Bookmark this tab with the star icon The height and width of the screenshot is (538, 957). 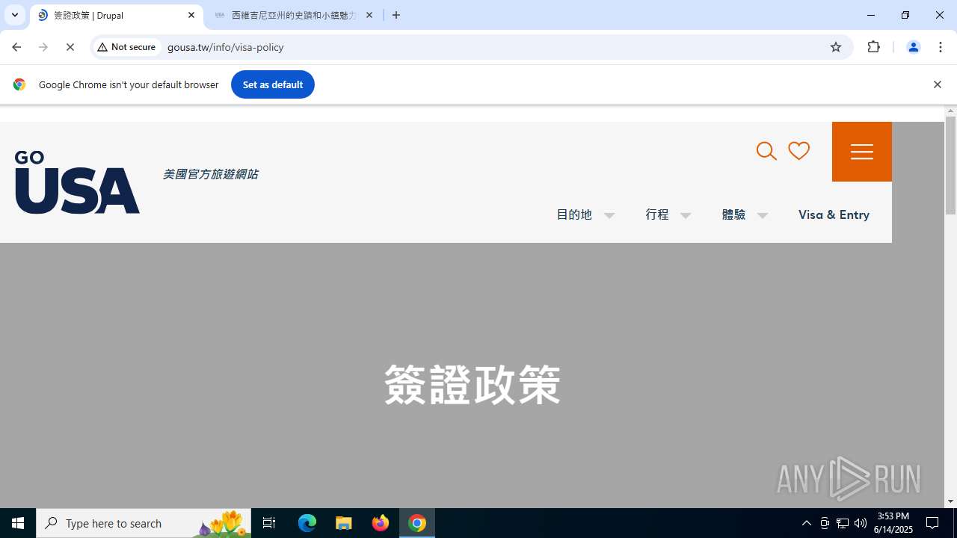click(x=836, y=47)
